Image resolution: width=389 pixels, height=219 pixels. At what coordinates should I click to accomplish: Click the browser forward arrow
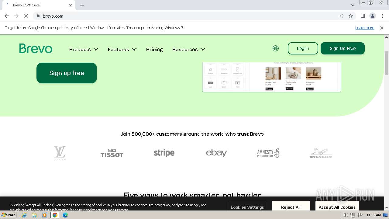tap(16, 16)
